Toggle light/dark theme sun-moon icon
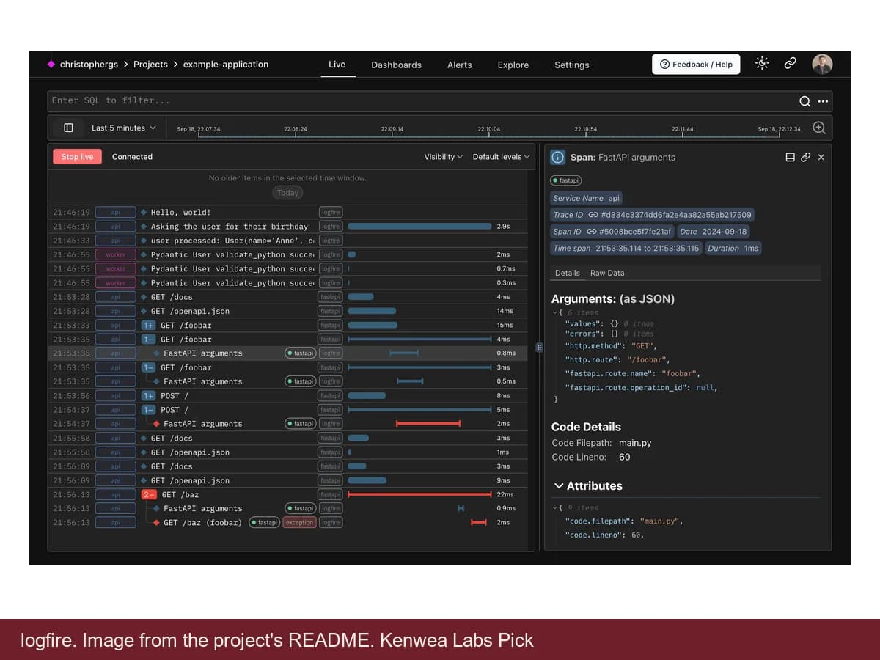The height and width of the screenshot is (660, 880). pyautogui.click(x=763, y=64)
